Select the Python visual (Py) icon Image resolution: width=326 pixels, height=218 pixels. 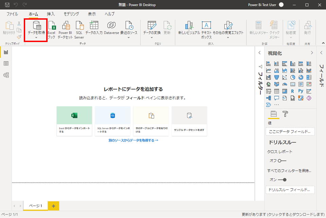pyautogui.click(x=301, y=91)
